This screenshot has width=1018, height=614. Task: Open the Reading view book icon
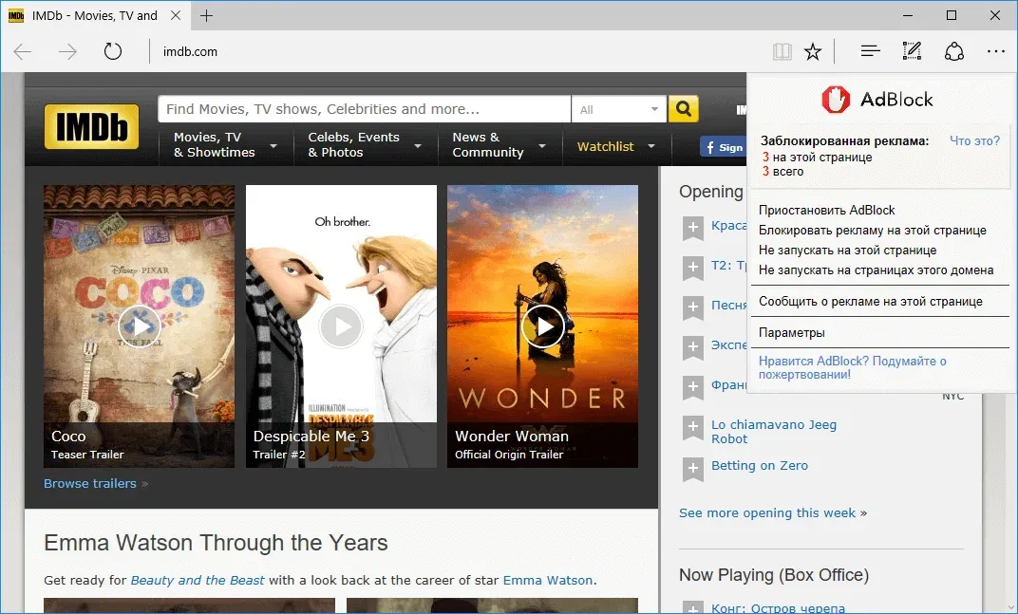pos(782,51)
